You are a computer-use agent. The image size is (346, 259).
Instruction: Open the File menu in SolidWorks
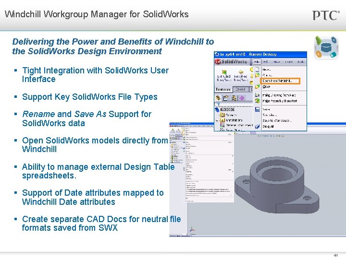point(257,62)
